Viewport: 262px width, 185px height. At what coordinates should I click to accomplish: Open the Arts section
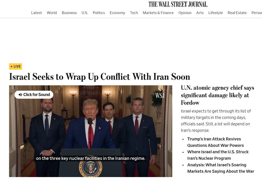tap(200, 13)
